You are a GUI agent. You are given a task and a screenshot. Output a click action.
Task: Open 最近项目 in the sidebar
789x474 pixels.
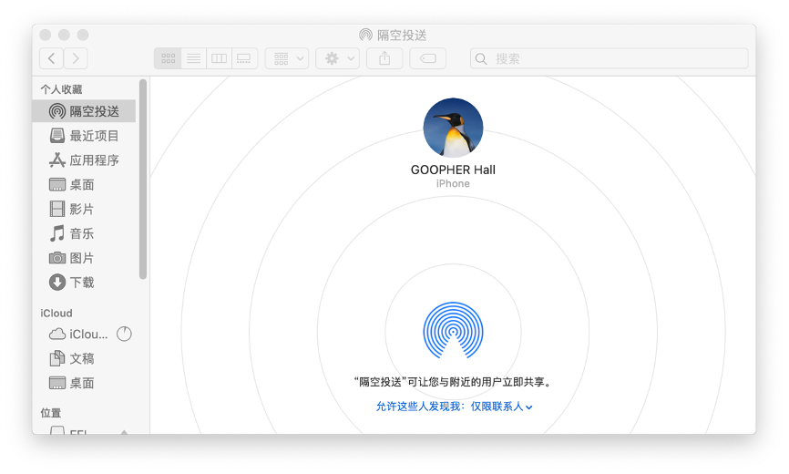(x=84, y=135)
